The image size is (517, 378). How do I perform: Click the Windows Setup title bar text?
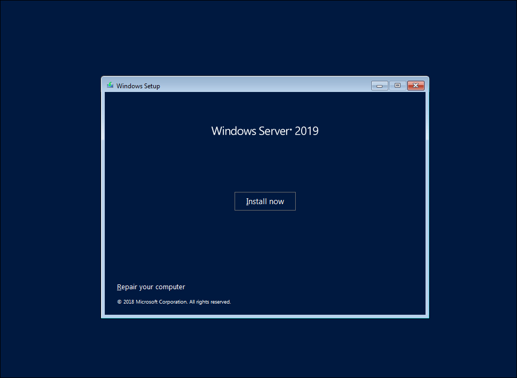pyautogui.click(x=138, y=86)
